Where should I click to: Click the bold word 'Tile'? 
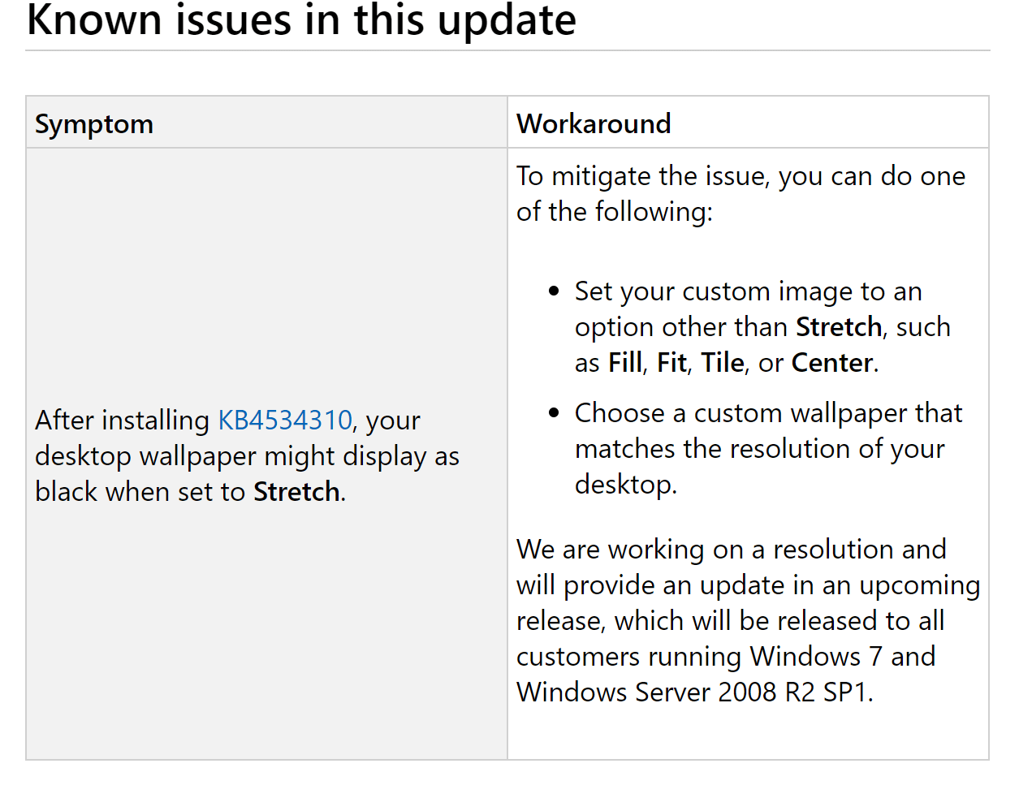(x=722, y=363)
